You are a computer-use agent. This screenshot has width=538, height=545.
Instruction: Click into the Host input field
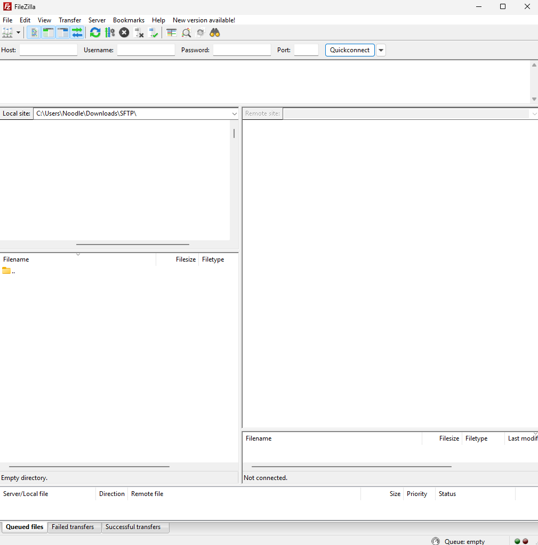tap(49, 50)
